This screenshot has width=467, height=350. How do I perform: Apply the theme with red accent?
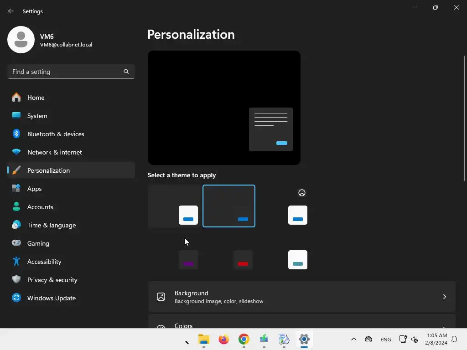pyautogui.click(x=229, y=251)
